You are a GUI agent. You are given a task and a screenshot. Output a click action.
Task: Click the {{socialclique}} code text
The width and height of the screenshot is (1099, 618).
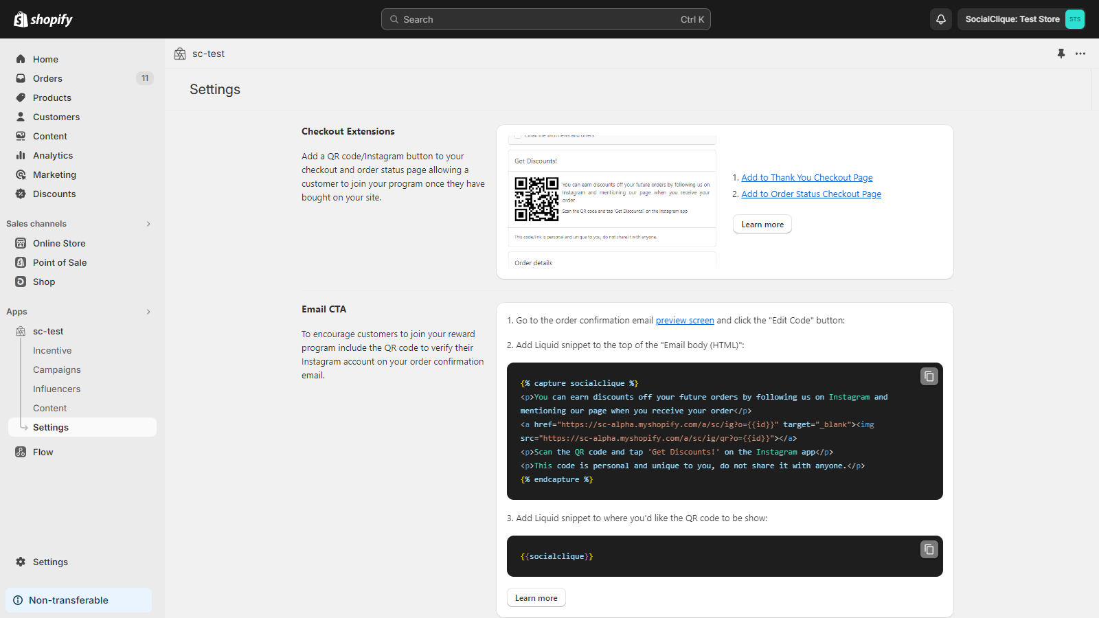tap(556, 556)
